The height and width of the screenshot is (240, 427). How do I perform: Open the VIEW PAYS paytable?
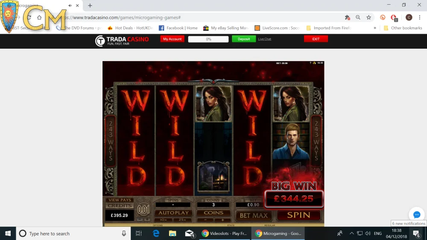[x=120, y=200]
